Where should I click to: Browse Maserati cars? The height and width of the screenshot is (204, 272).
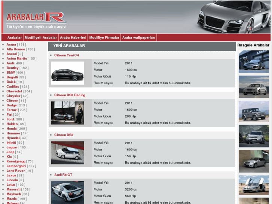pos(13,190)
